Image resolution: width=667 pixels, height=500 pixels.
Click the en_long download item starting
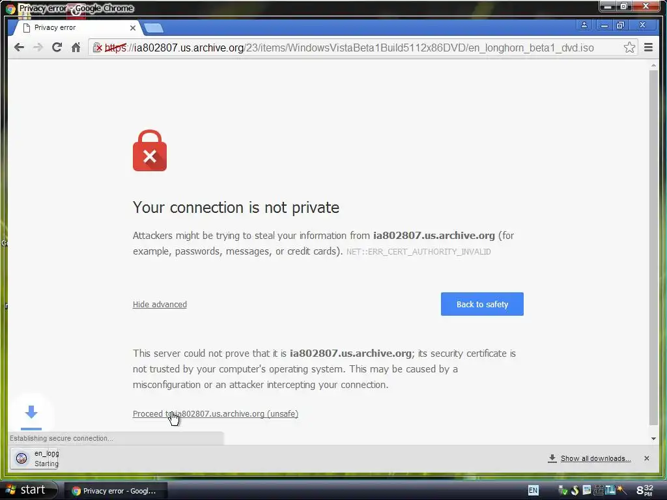[x=34, y=458]
